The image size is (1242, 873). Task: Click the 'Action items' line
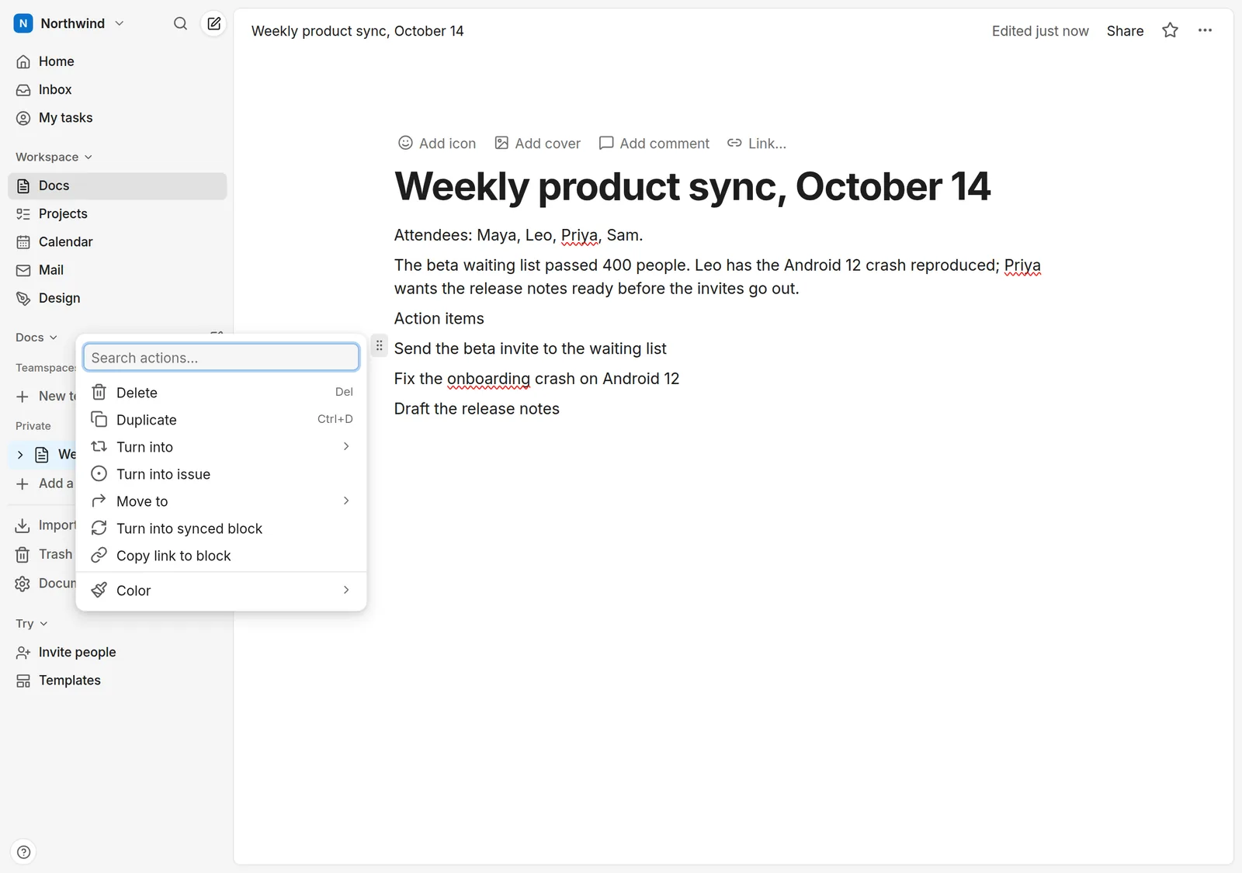click(x=439, y=318)
